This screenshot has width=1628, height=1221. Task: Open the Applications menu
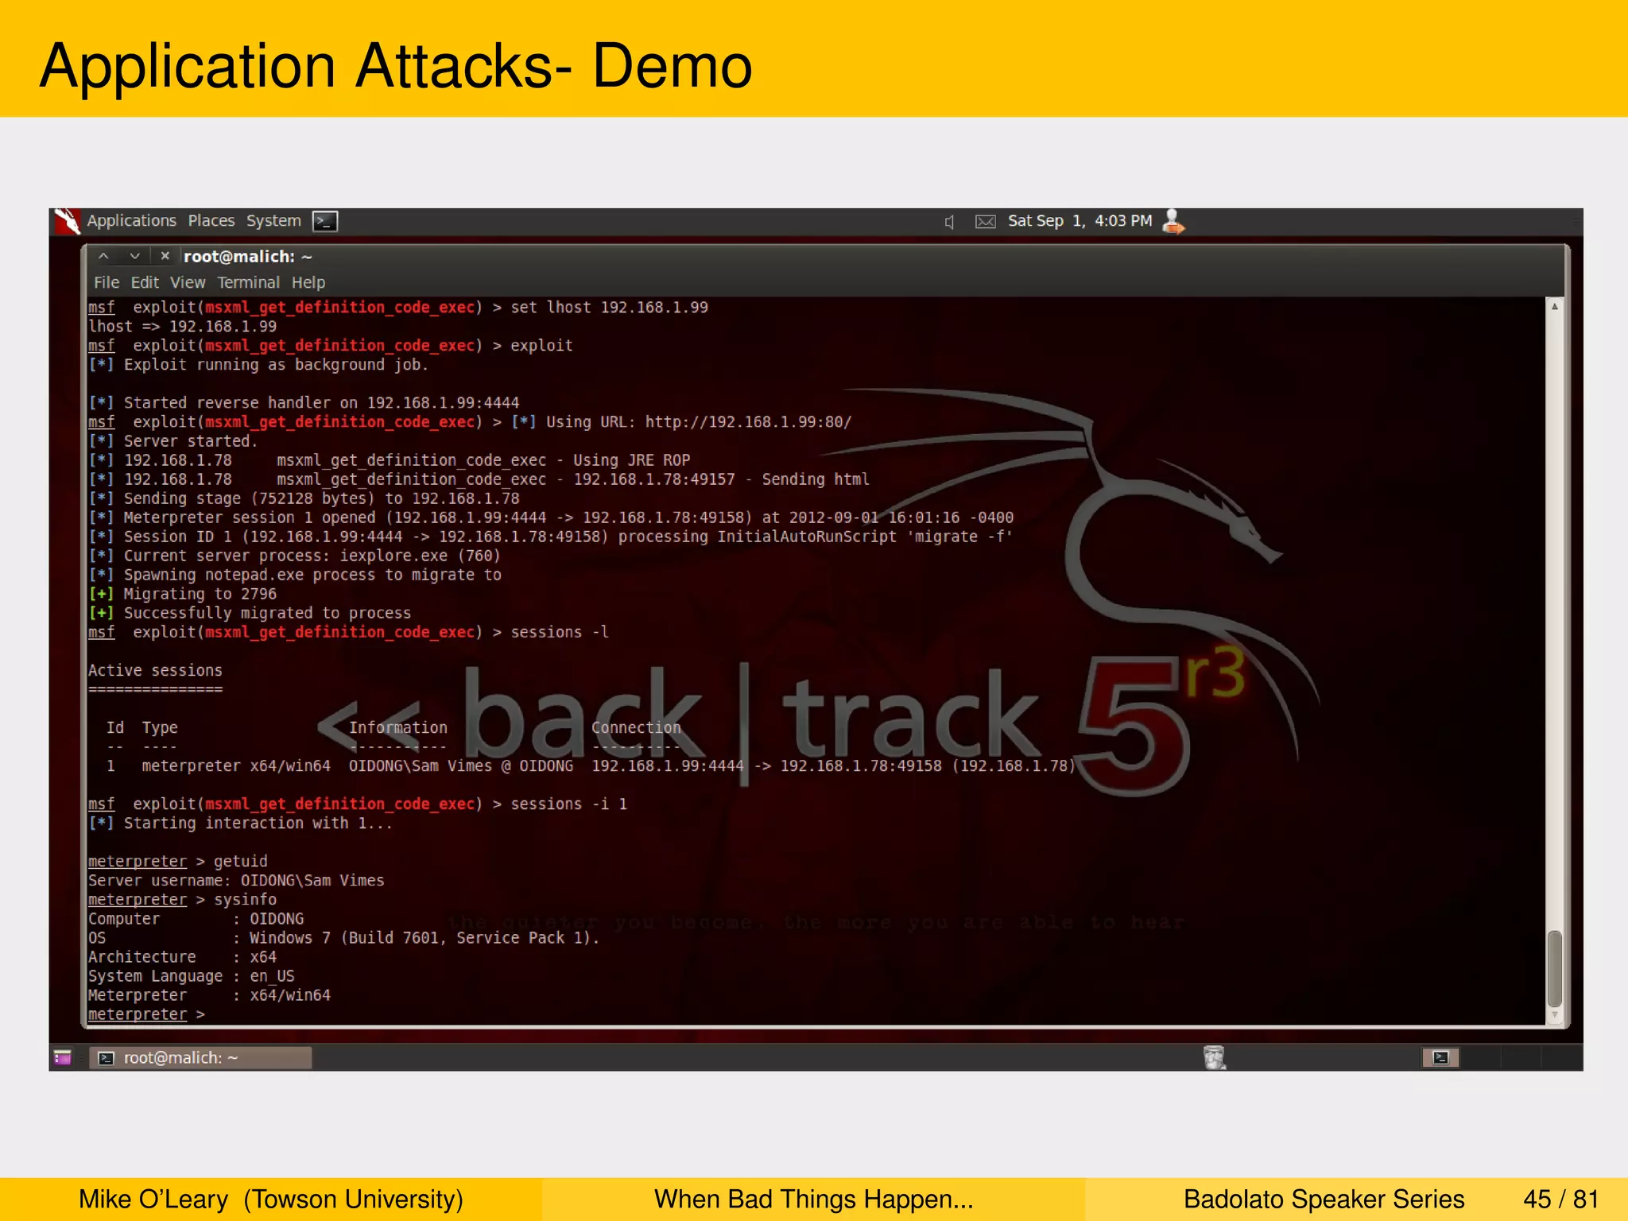click(x=131, y=221)
